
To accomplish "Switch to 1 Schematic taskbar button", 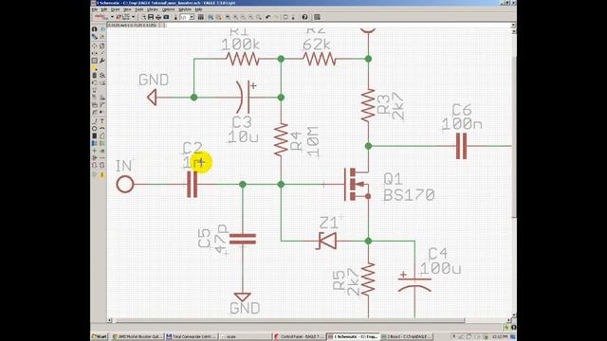I will tap(353, 337).
